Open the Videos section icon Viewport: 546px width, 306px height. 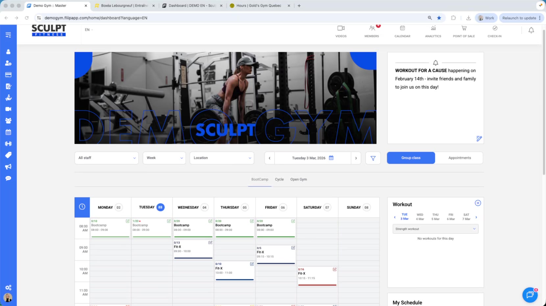point(341,29)
